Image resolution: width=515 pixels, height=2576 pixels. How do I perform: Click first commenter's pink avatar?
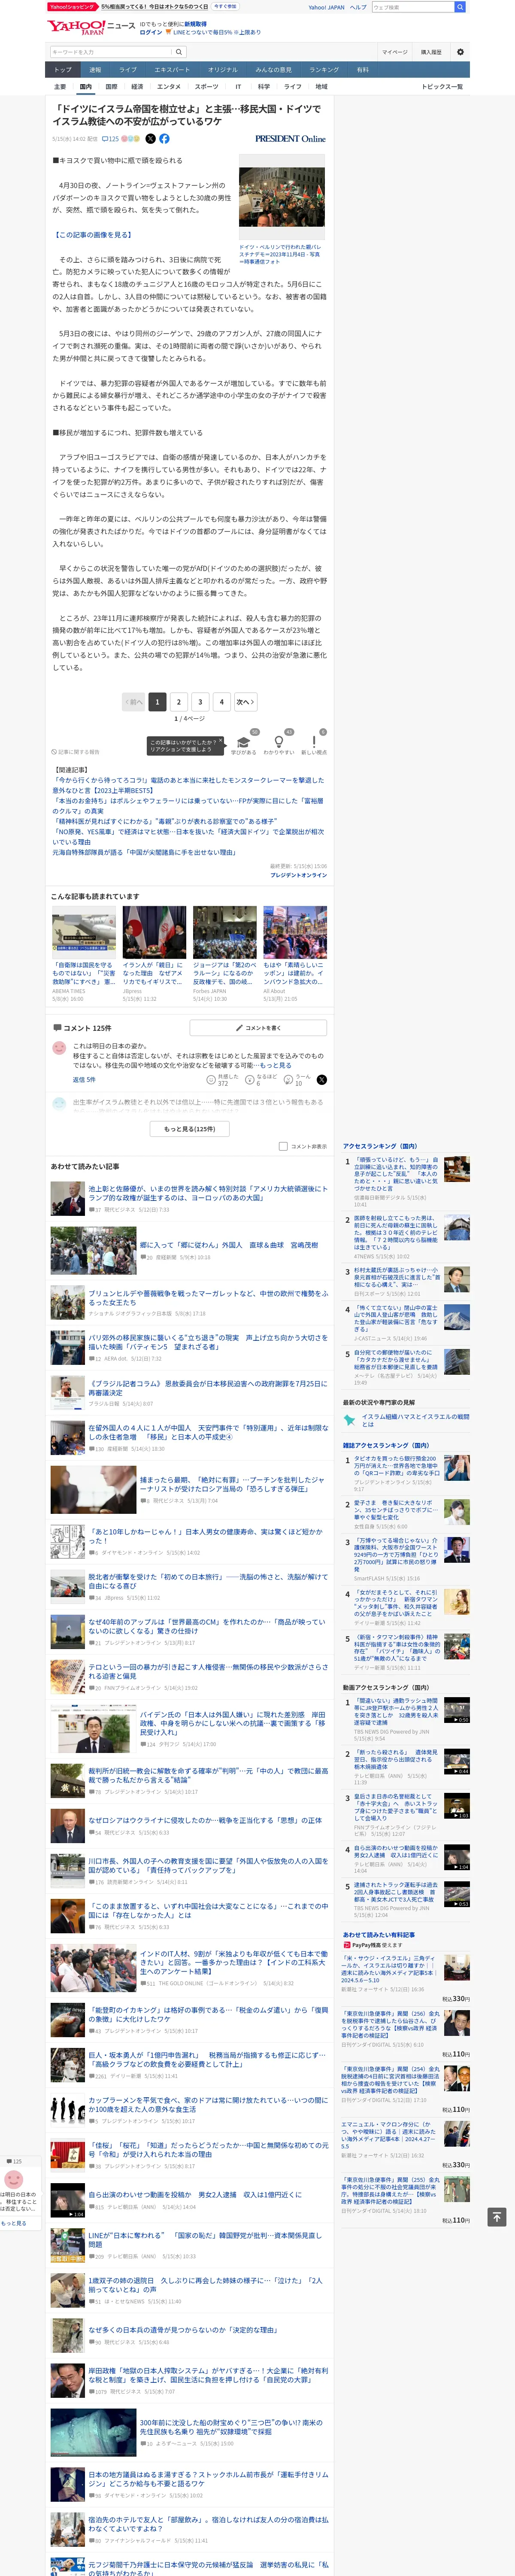[59, 1047]
